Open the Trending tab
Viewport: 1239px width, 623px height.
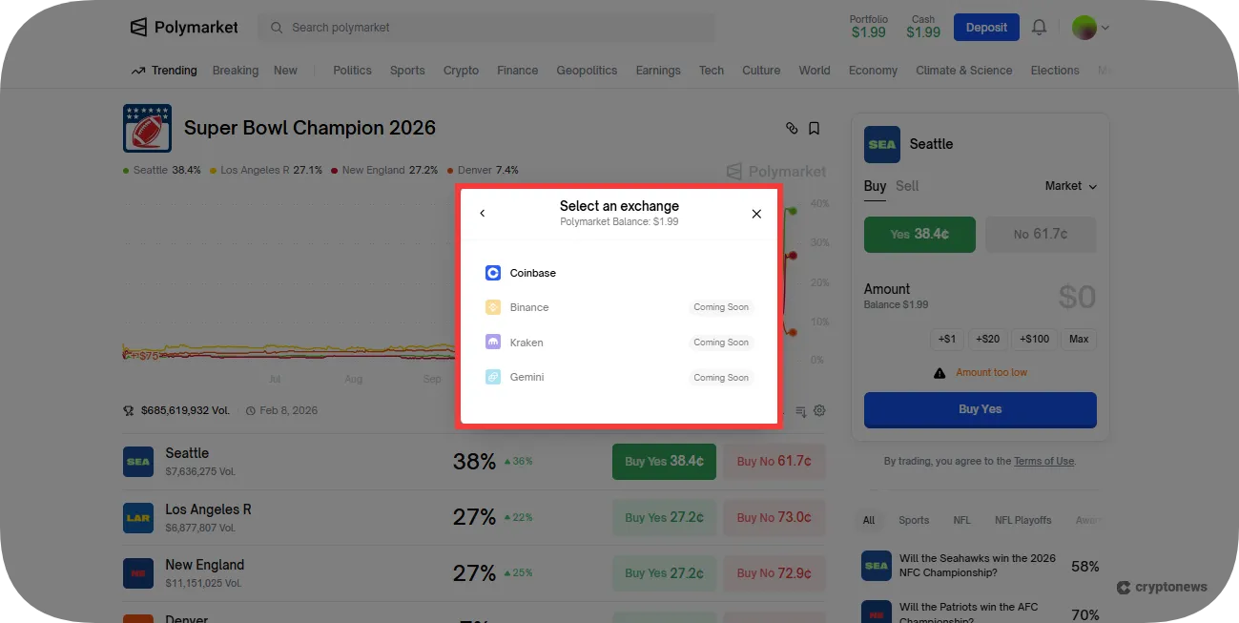click(174, 70)
